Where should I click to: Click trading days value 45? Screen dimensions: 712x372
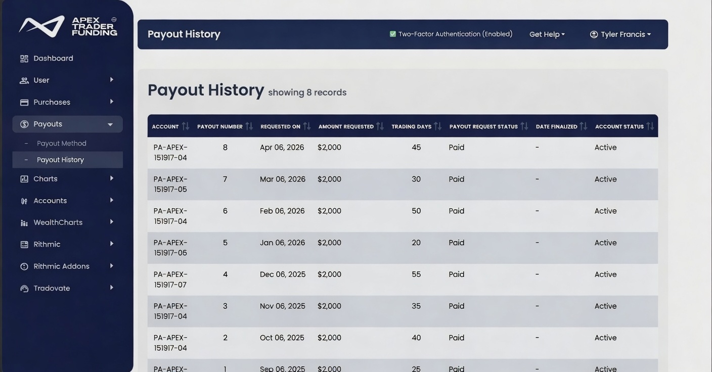point(416,148)
